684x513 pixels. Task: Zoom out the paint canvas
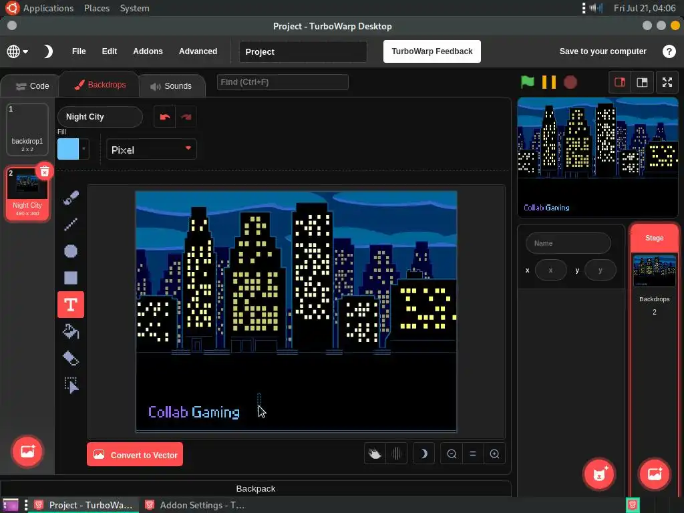pyautogui.click(x=452, y=454)
